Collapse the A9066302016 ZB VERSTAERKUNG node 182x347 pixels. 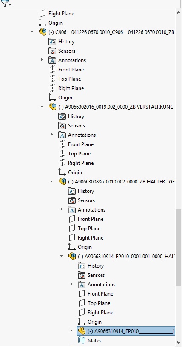42,107
